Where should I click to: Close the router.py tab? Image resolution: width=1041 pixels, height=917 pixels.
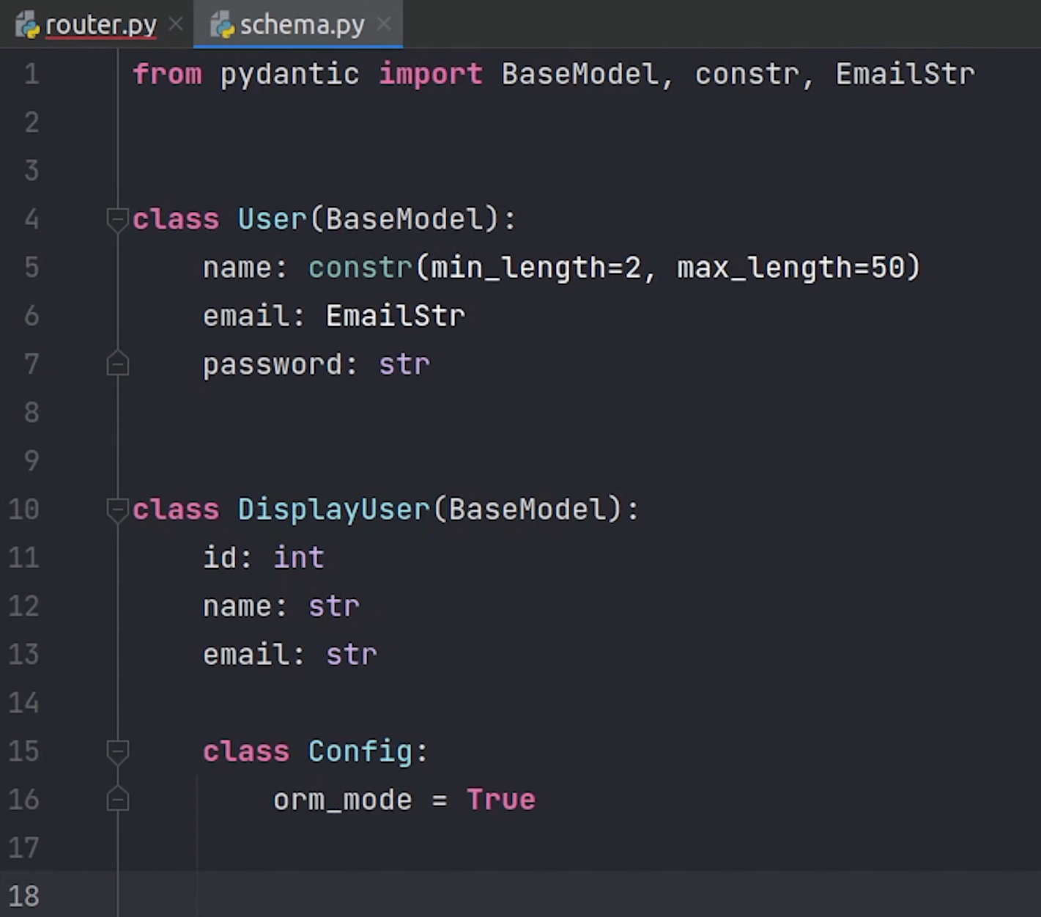point(176,24)
